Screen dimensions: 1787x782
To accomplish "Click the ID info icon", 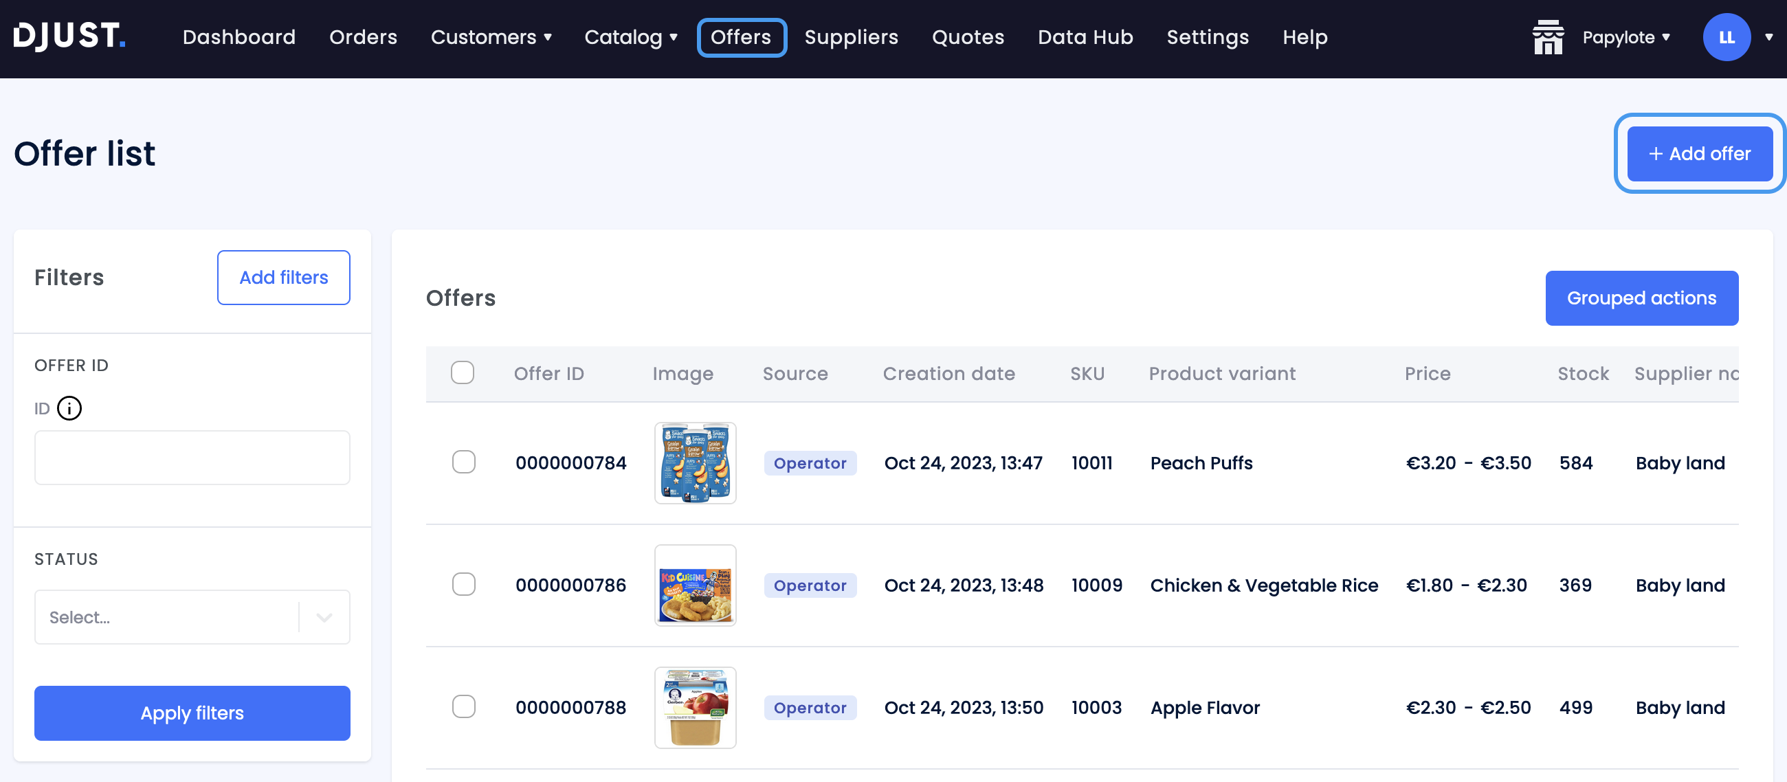I will click(x=69, y=408).
